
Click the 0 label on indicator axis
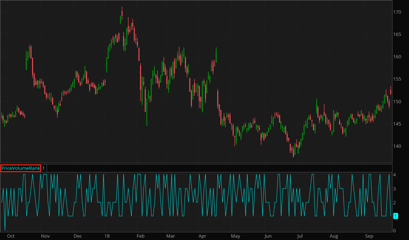[x=394, y=231]
